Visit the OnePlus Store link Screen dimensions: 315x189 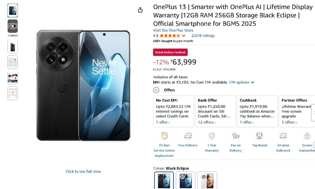(x=173, y=30)
